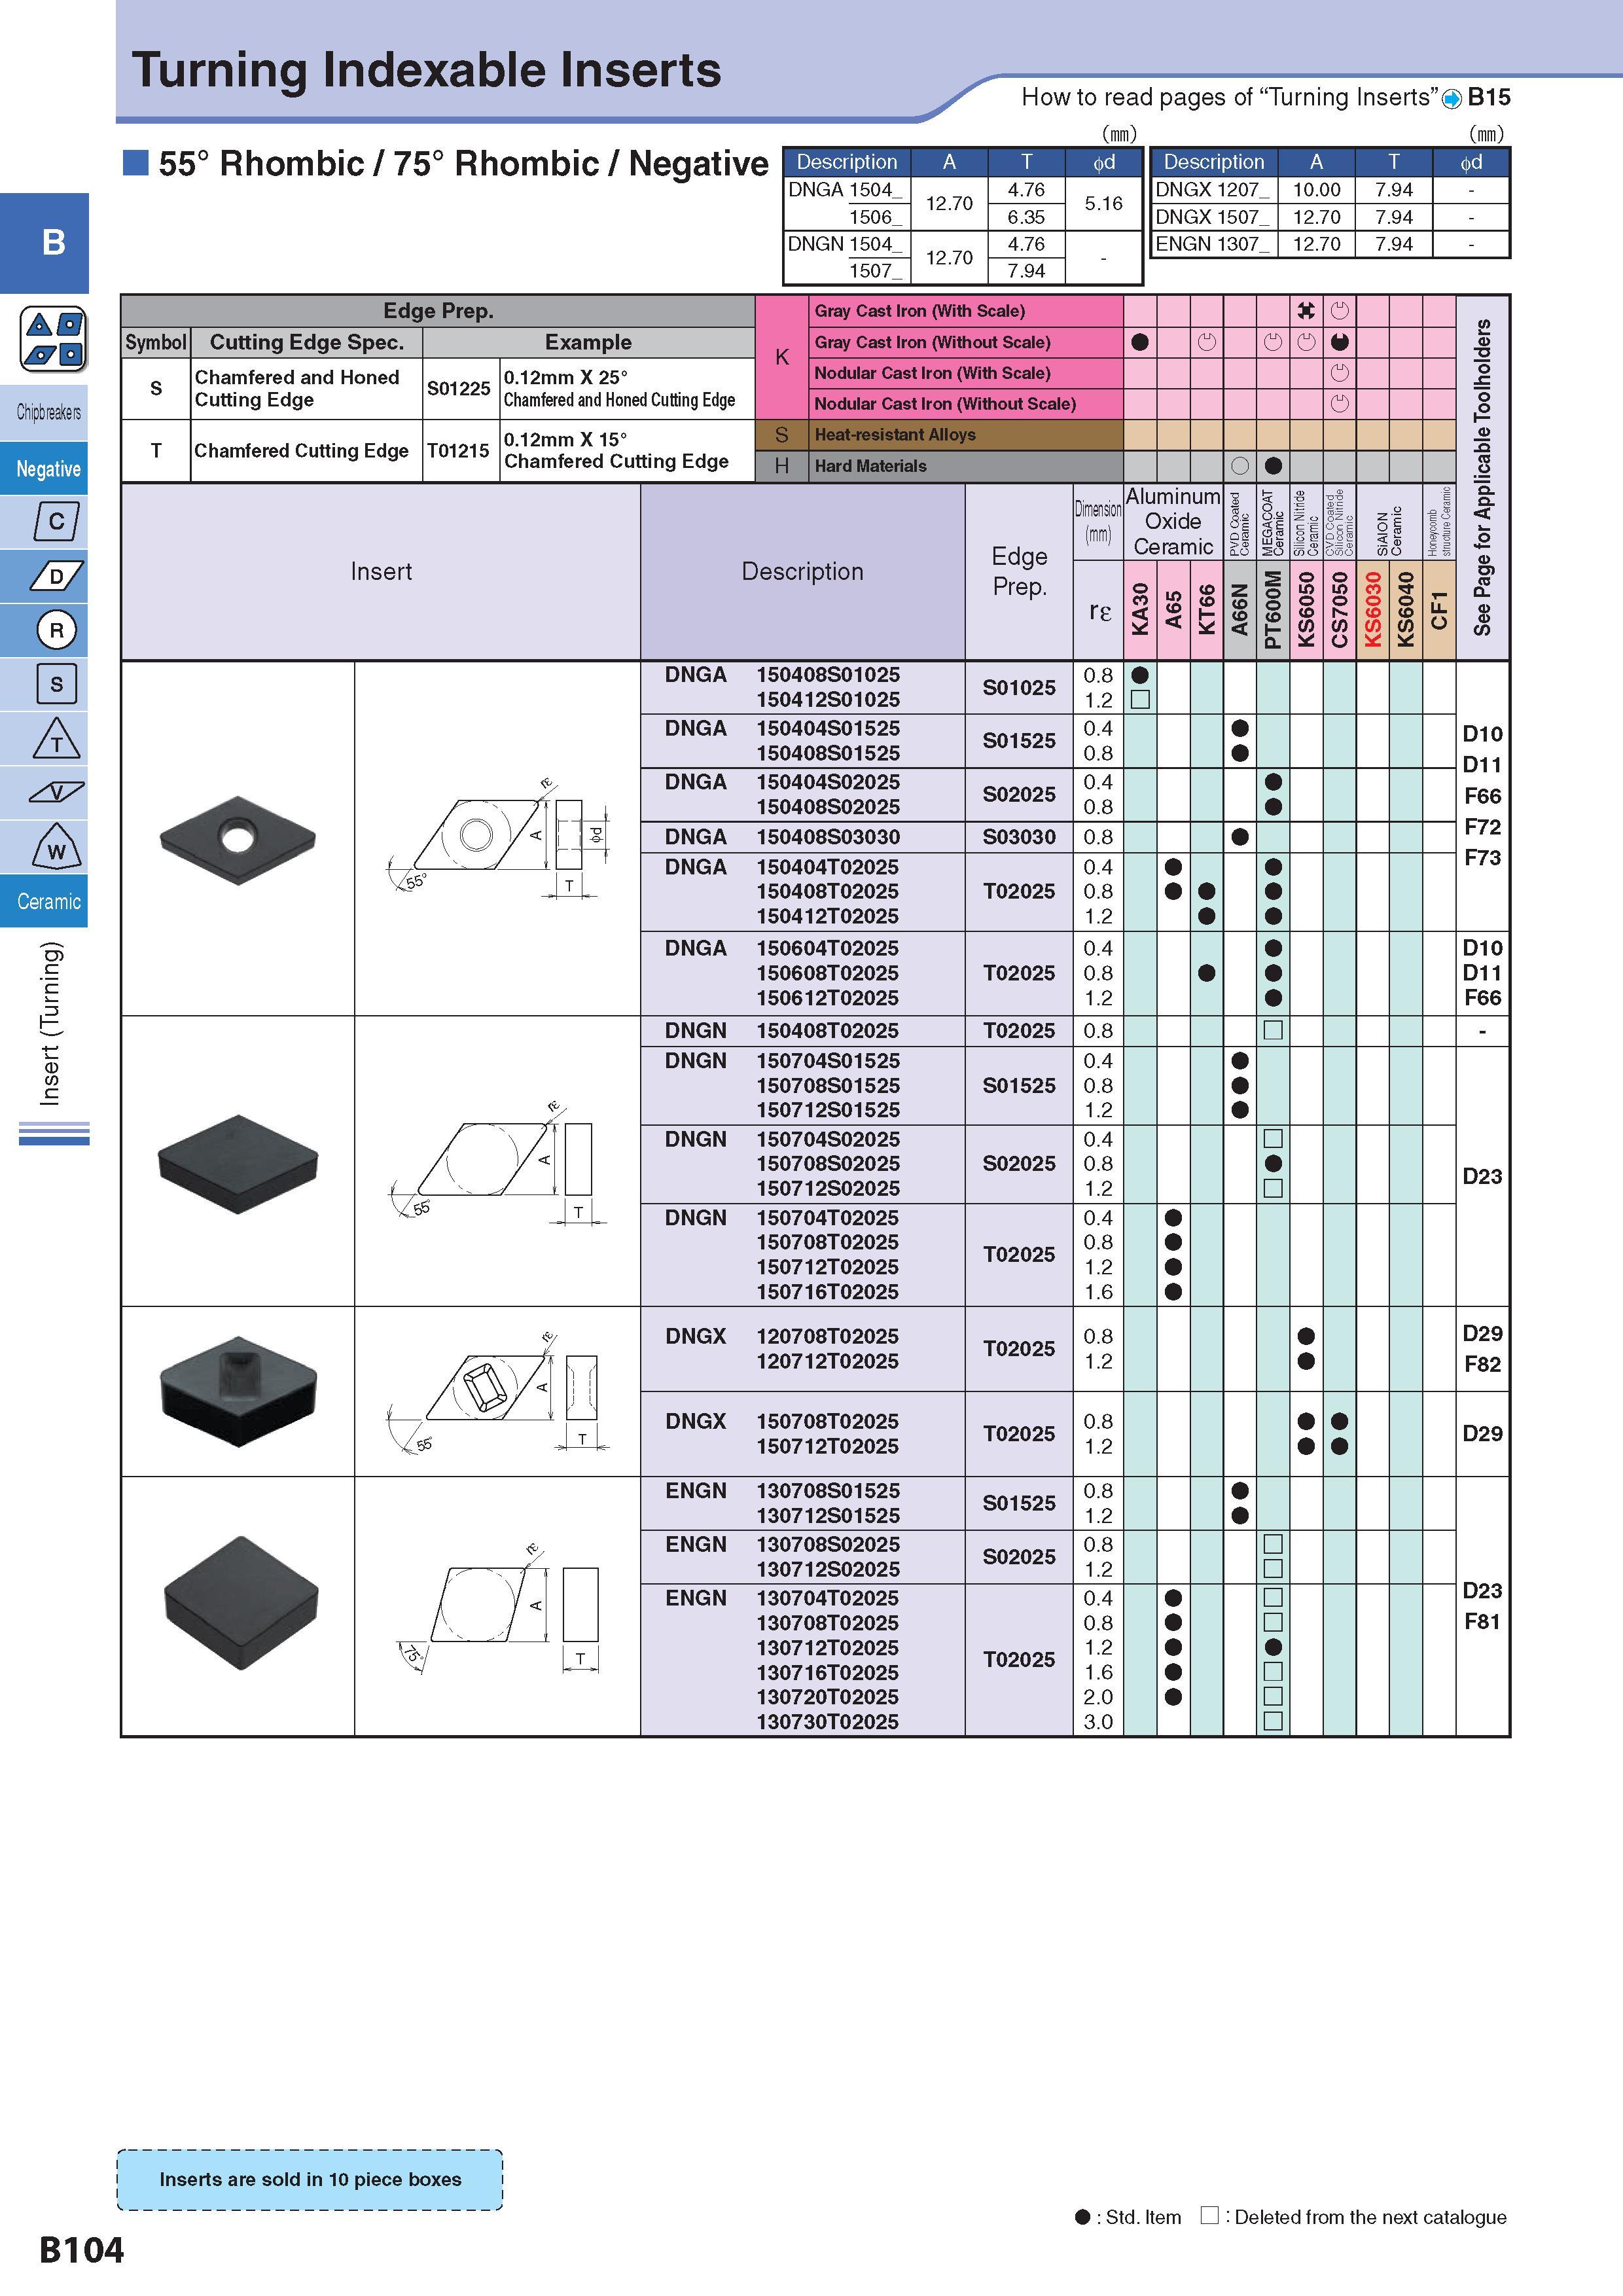This screenshot has width=1623, height=2296.
Task: Click description 150408S01025
Action: pyautogui.click(x=828, y=675)
